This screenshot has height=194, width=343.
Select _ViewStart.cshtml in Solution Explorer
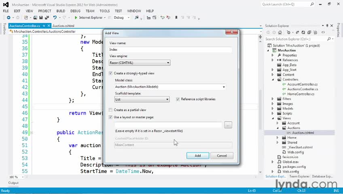pyautogui.click(x=300, y=147)
